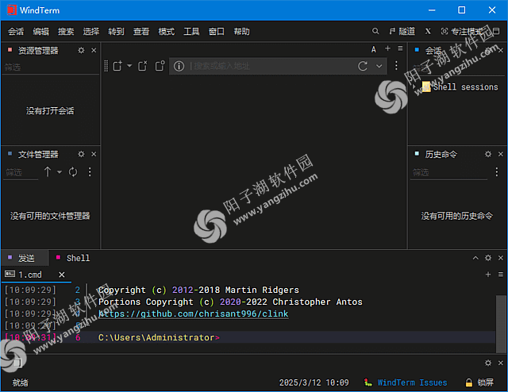Open the settings gear above the status bar

pyautogui.click(x=488, y=363)
